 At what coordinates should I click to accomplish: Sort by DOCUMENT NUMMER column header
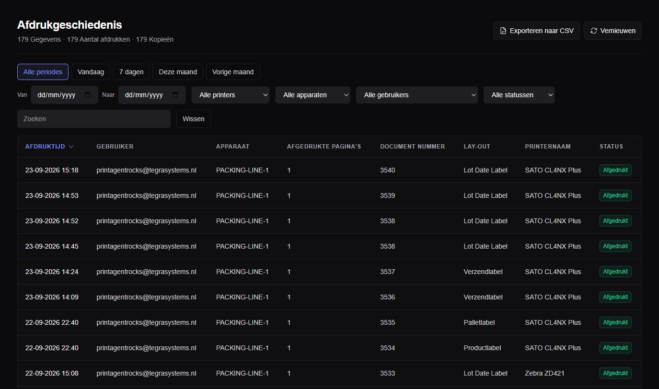tap(413, 147)
